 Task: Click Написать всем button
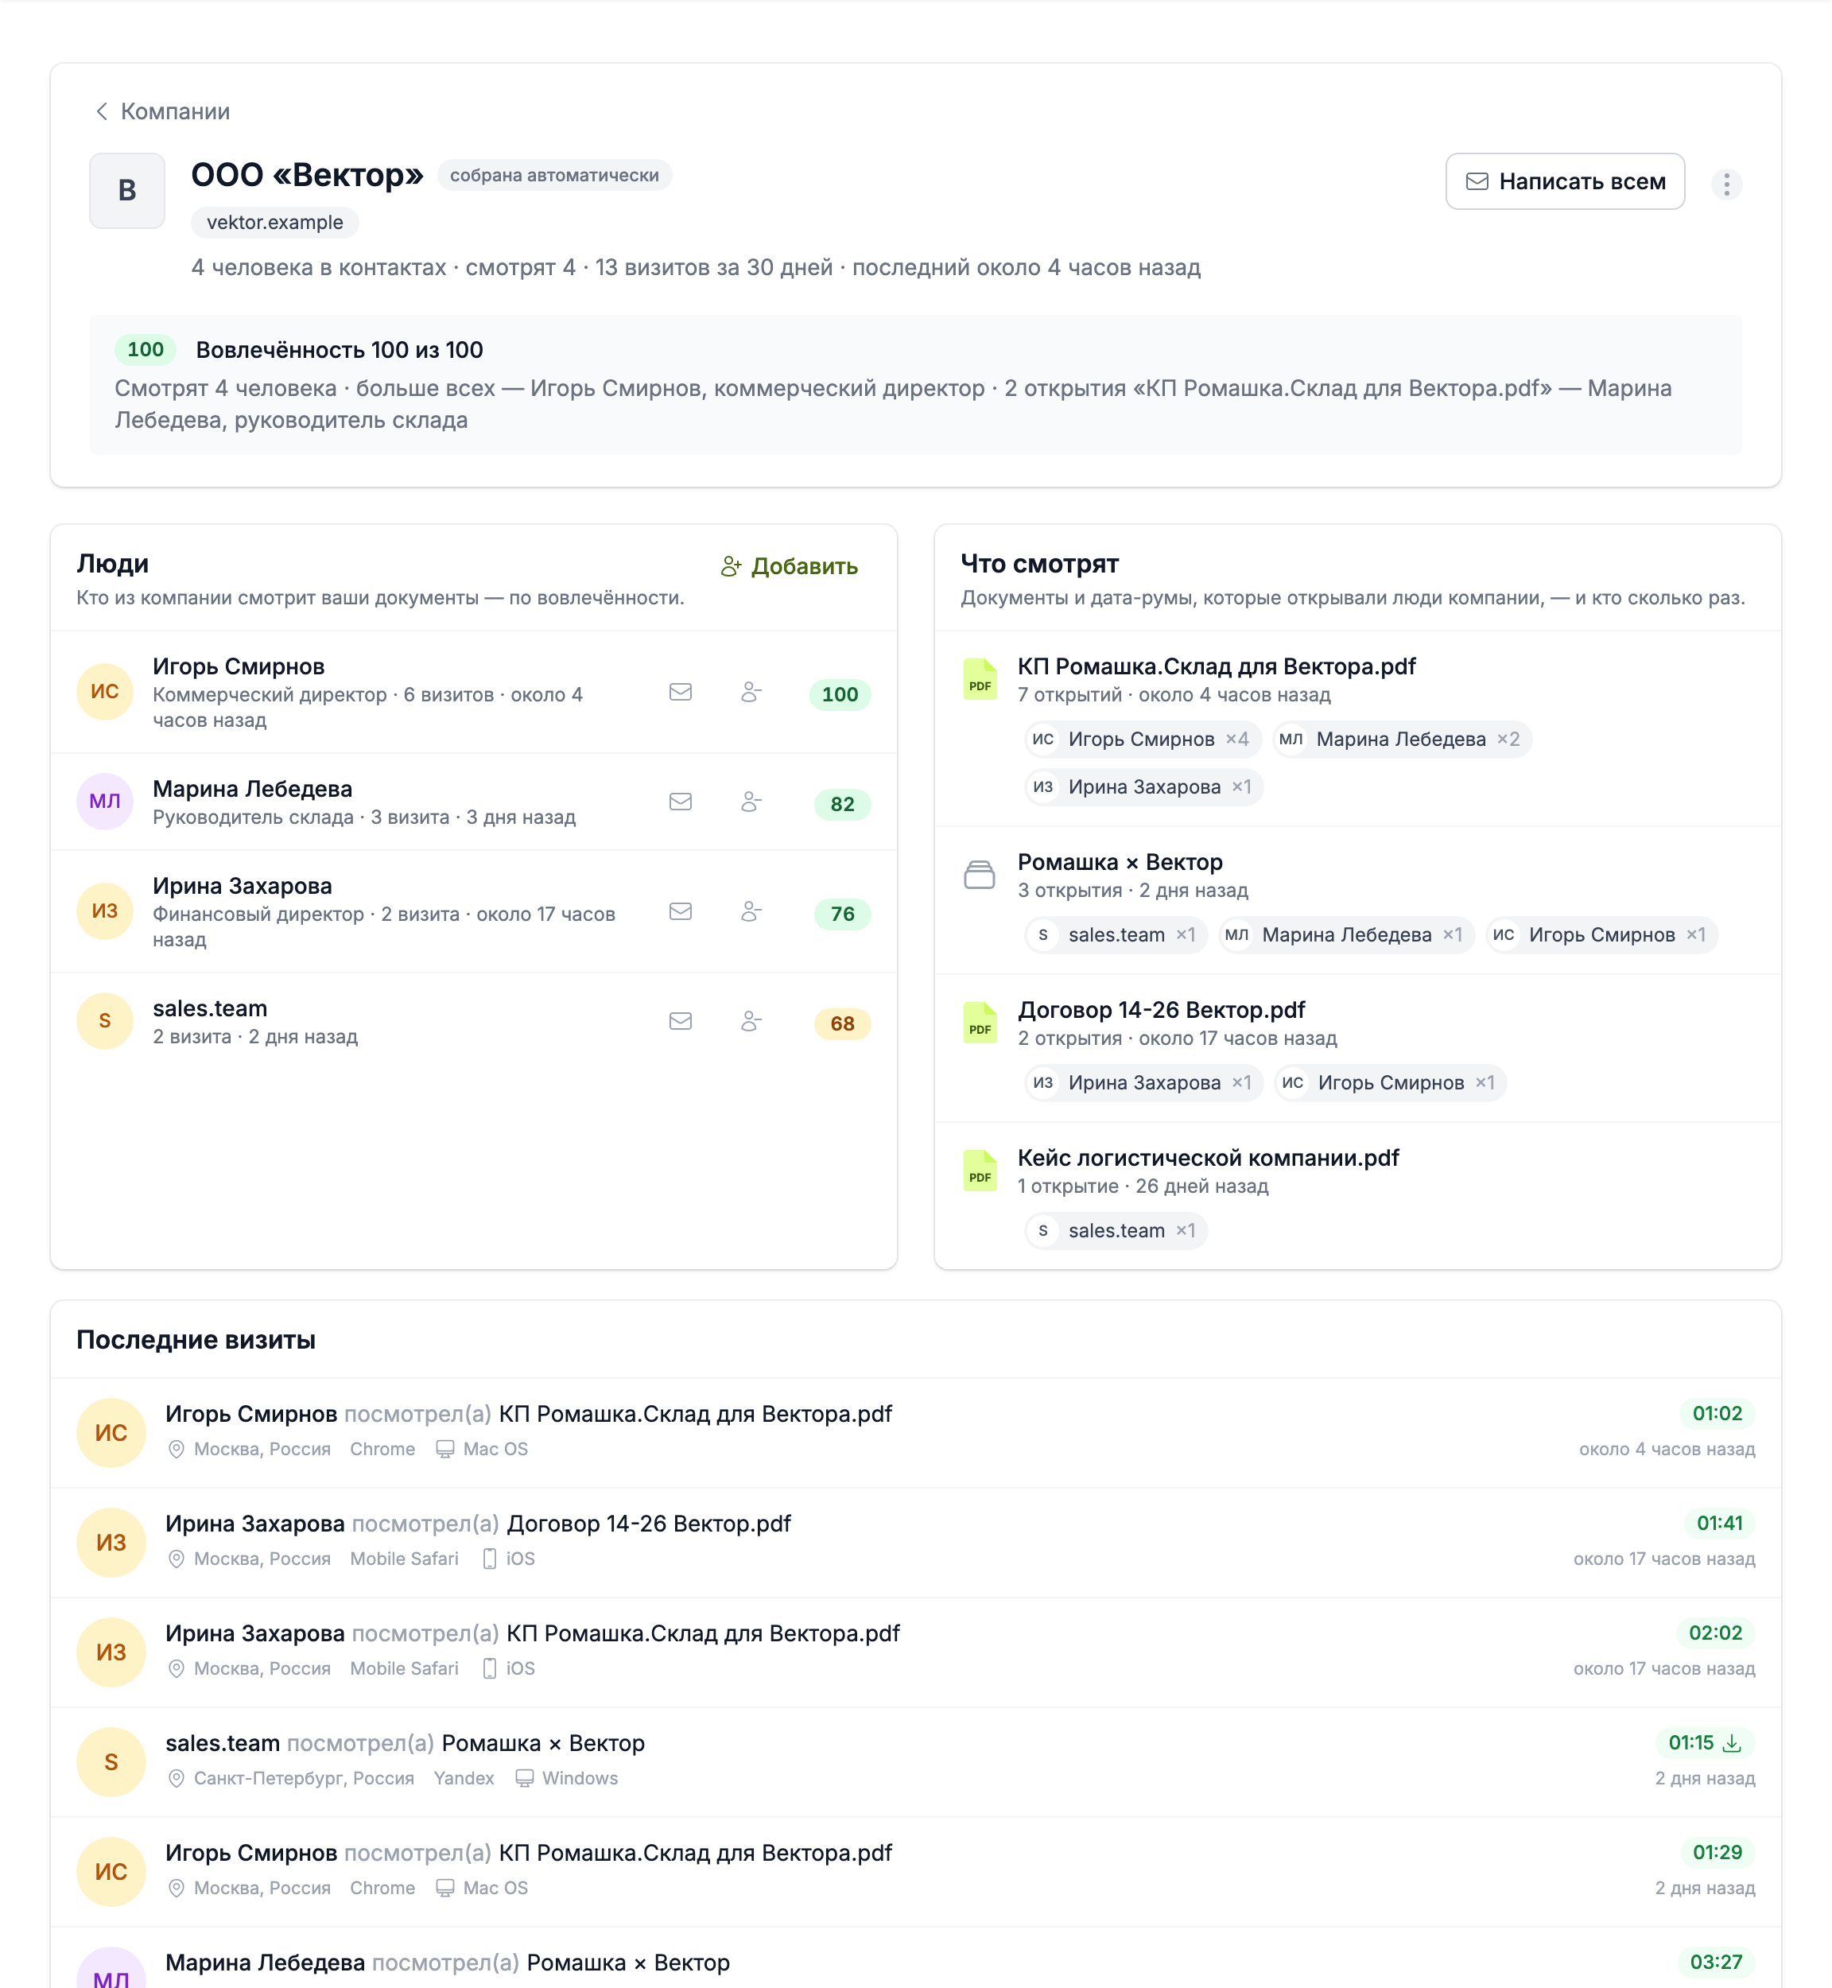coord(1564,181)
